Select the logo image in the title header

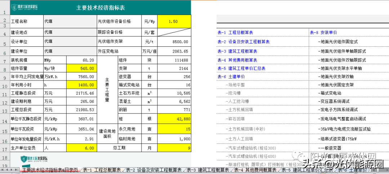pos(24,8)
